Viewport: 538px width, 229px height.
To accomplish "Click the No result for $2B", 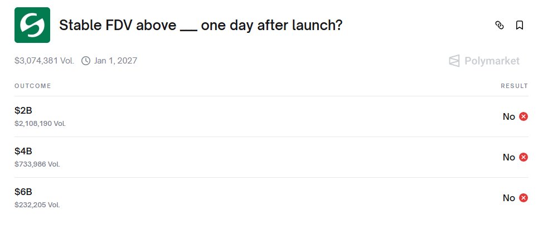I will pyautogui.click(x=508, y=116).
